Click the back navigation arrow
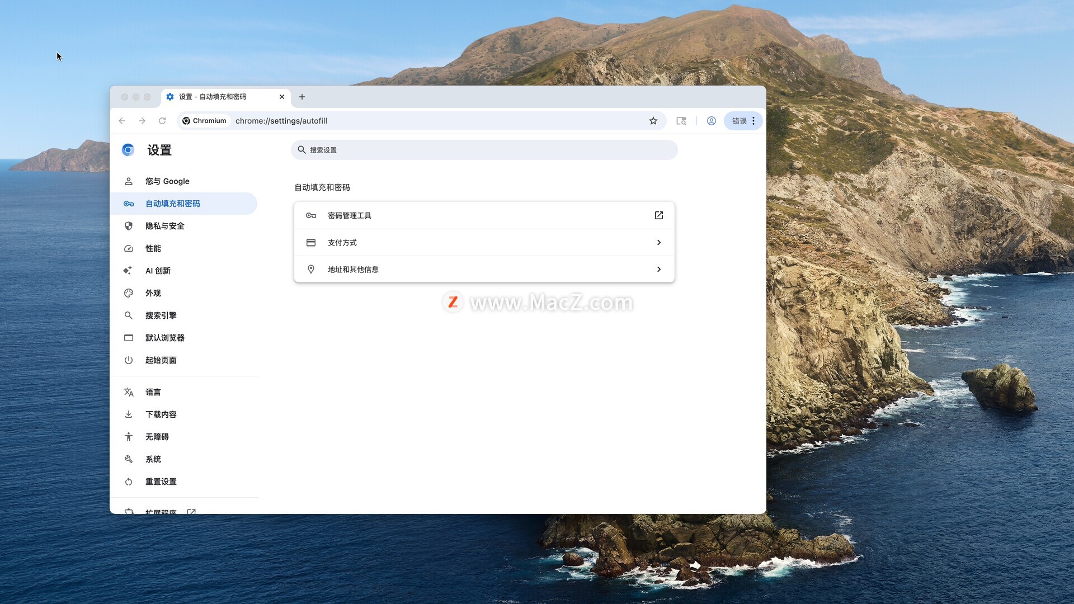1074x604 pixels. tap(122, 121)
